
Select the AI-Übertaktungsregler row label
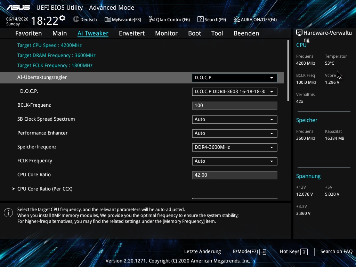(42, 78)
